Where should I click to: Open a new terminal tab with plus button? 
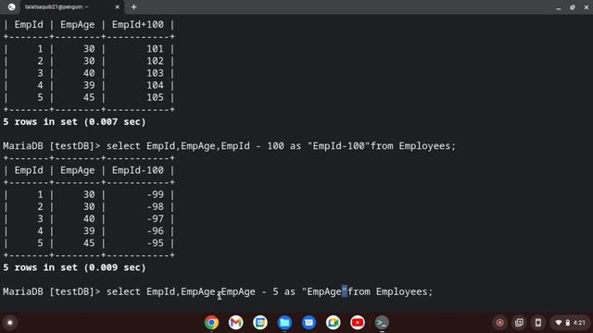(x=133, y=6)
